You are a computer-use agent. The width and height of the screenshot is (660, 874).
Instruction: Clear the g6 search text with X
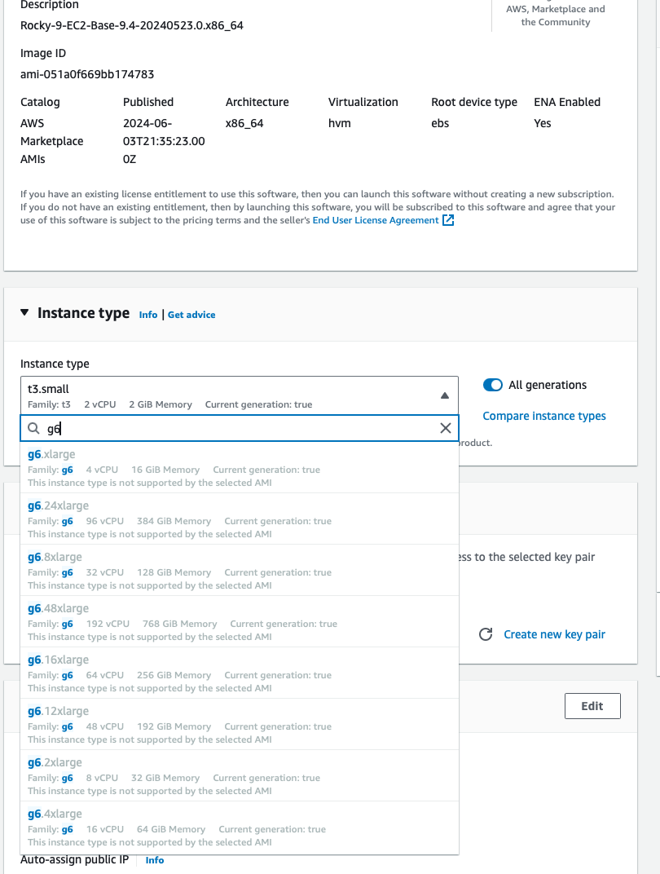point(446,428)
